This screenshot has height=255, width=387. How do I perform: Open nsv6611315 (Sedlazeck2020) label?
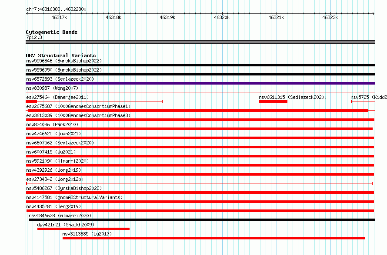pos(293,97)
